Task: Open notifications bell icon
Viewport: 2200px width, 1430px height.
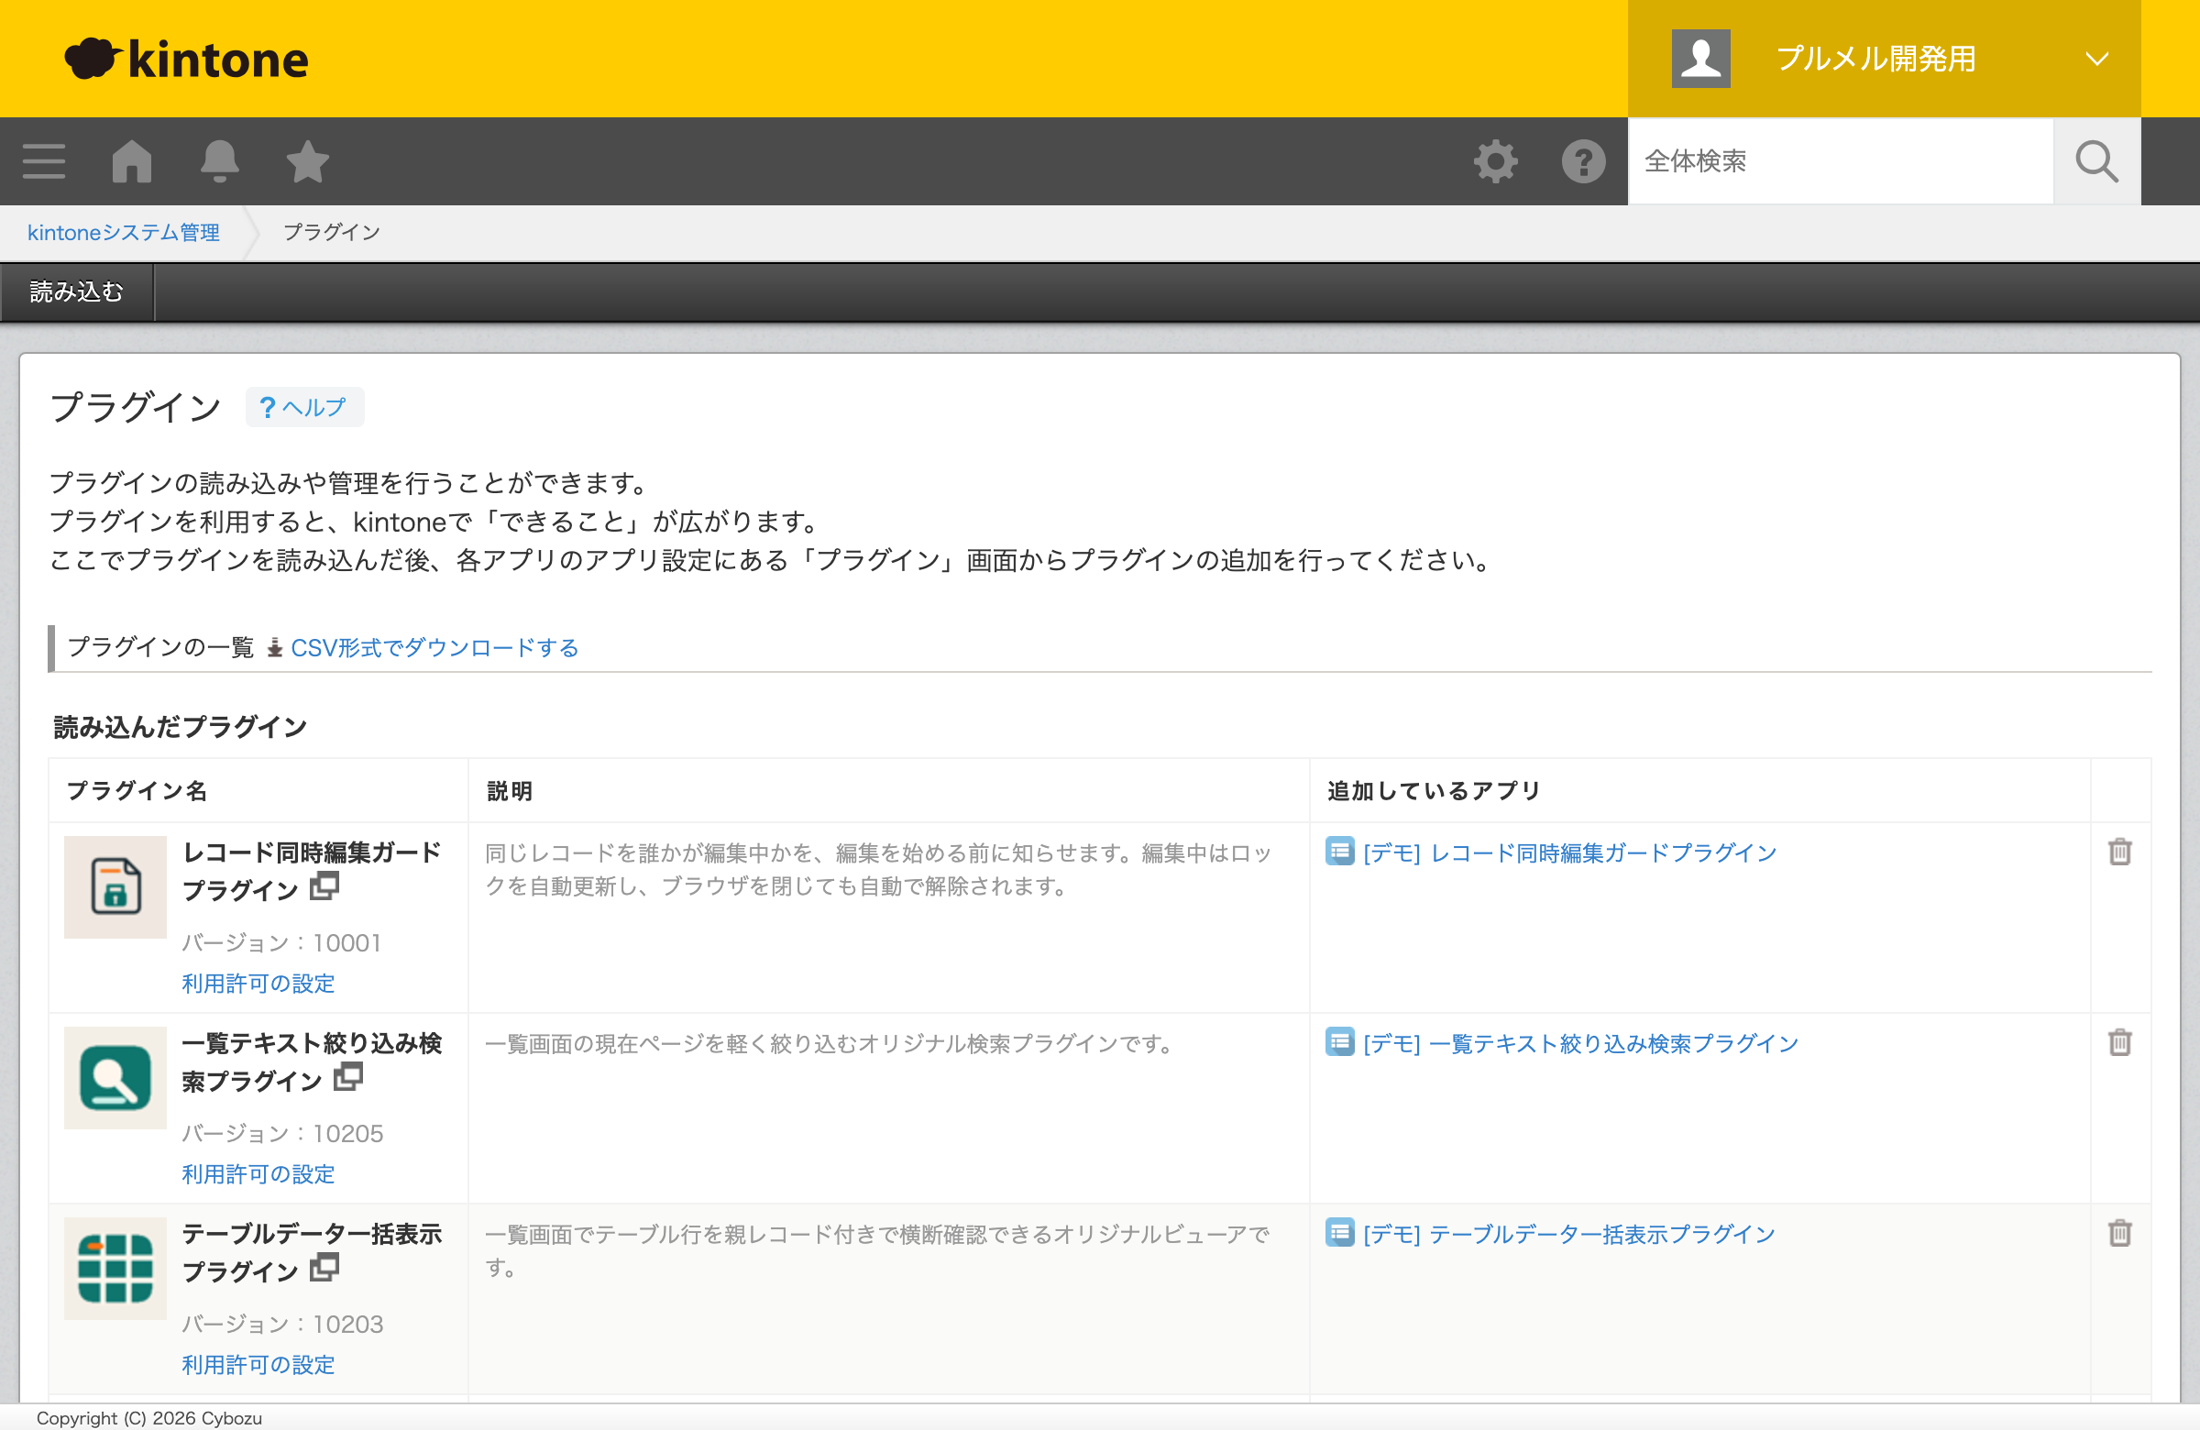Action: tap(219, 160)
